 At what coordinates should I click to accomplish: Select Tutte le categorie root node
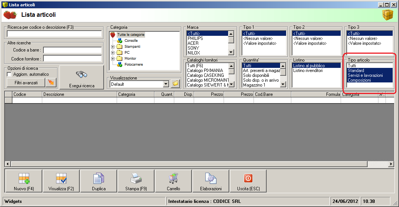pyautogui.click(x=131, y=34)
